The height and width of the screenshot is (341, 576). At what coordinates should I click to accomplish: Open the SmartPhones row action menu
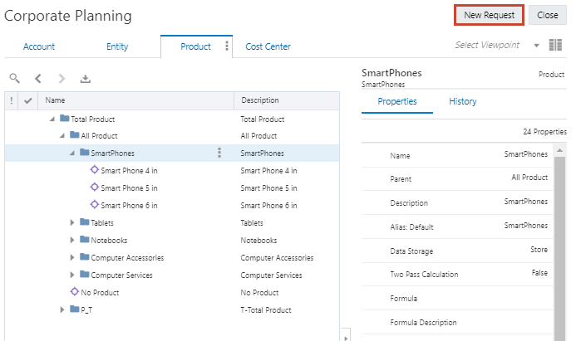pyautogui.click(x=219, y=153)
